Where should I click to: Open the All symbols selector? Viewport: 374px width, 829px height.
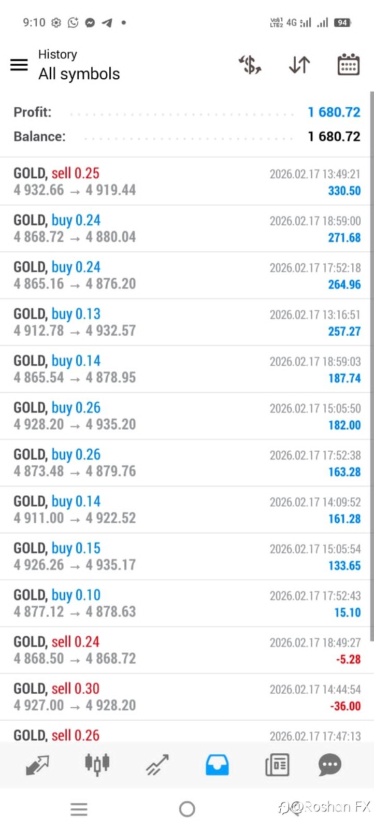[x=79, y=74]
